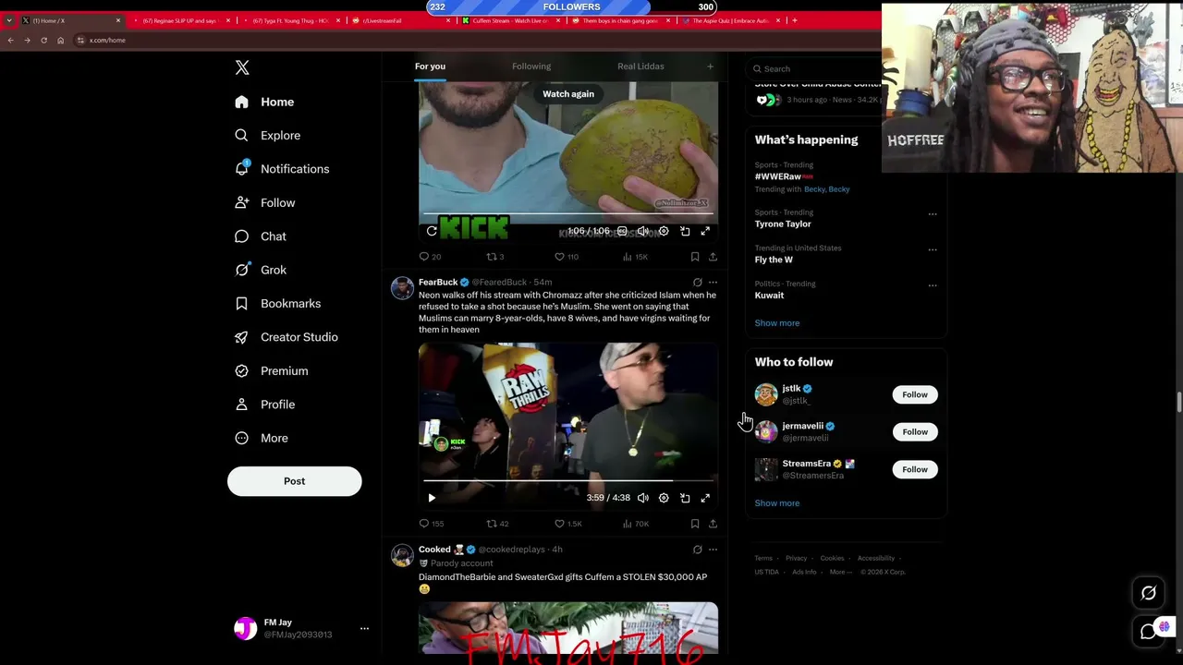Seek in the FearBuck video progress bar

568,481
